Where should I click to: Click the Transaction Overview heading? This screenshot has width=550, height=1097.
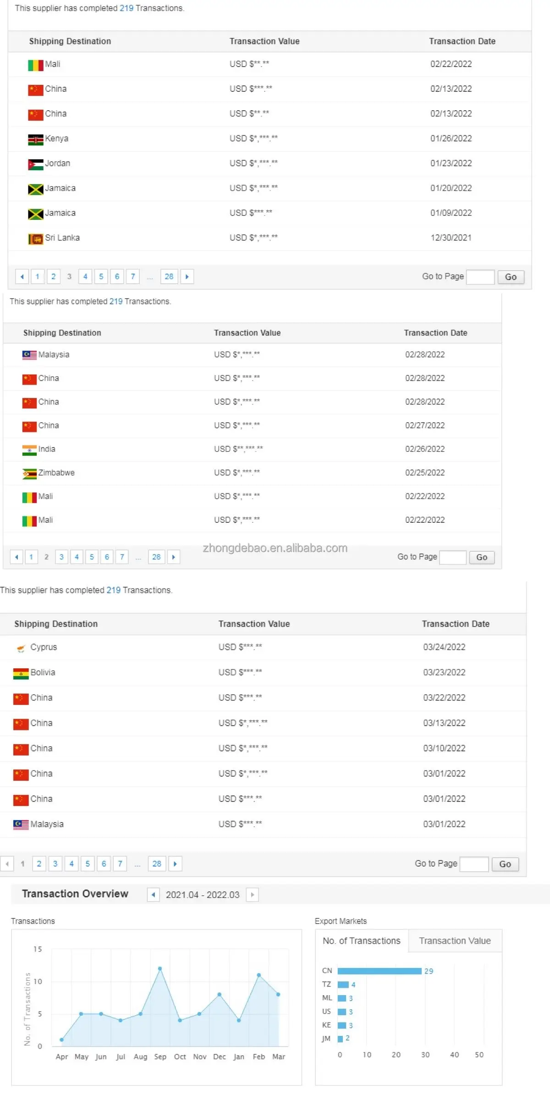[x=75, y=894]
